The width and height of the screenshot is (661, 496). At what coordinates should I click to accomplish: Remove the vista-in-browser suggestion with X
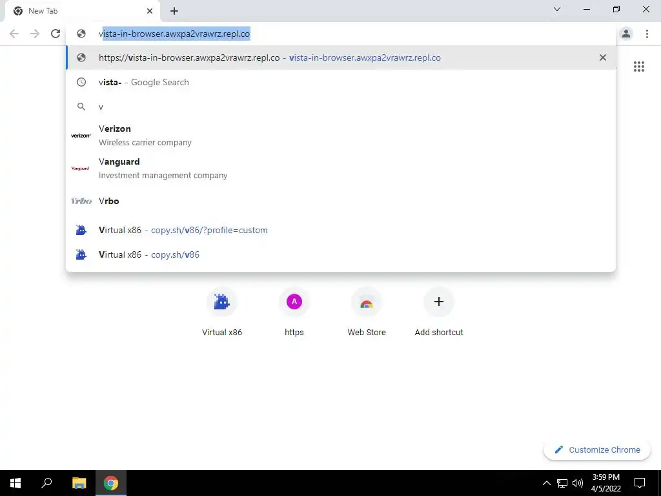point(603,57)
